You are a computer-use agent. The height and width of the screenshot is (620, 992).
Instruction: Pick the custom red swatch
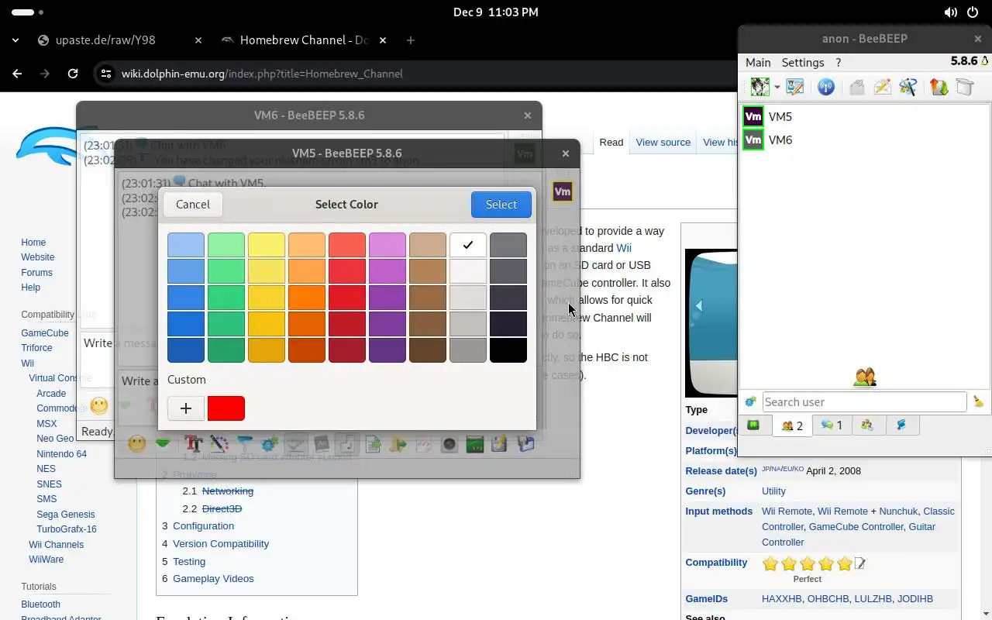[x=226, y=408]
